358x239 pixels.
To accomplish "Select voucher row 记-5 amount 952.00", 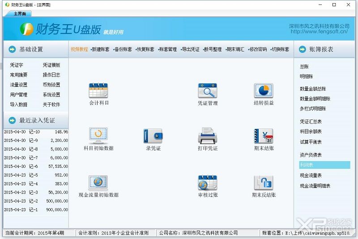I will pos(36,175).
